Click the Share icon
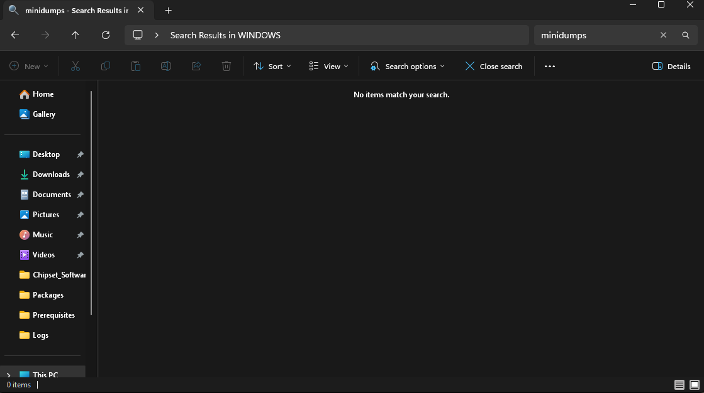The width and height of the screenshot is (704, 393). pos(196,67)
